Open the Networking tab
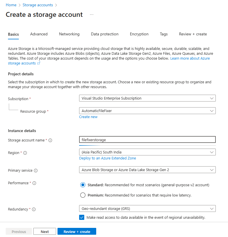Screen dimensions: 228x237 click(x=69, y=34)
